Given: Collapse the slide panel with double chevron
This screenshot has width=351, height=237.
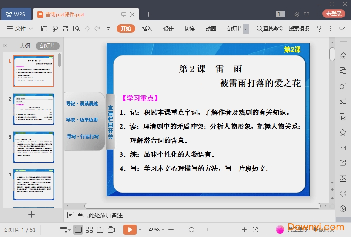Looking at the screenshot, I should click(5, 46).
